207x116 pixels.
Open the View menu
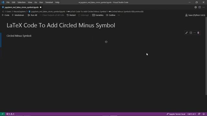point(30,2)
